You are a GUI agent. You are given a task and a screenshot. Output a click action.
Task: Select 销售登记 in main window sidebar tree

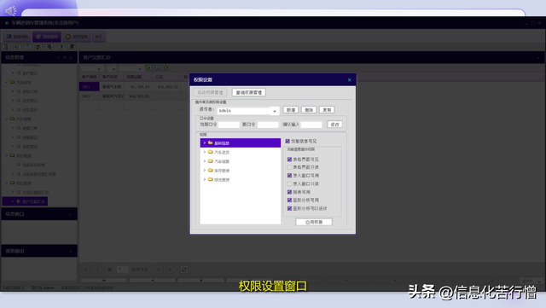tap(30, 137)
